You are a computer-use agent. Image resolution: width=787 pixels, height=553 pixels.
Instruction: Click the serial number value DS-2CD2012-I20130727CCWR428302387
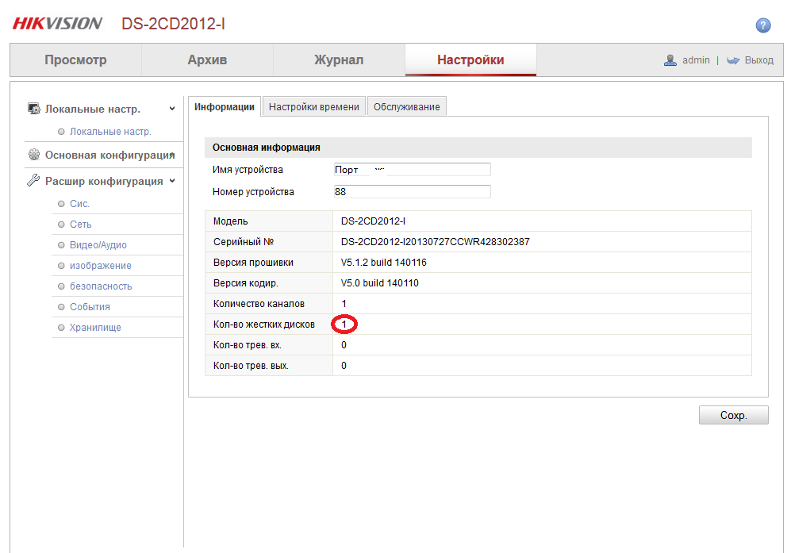pyautogui.click(x=436, y=242)
